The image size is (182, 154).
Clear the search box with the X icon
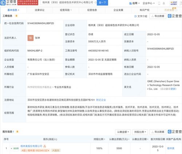95,3
